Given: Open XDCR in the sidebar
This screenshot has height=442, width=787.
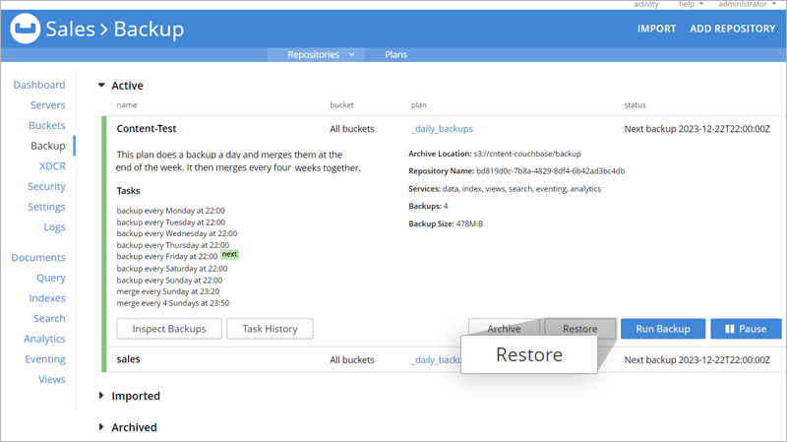Looking at the screenshot, I should point(52,165).
